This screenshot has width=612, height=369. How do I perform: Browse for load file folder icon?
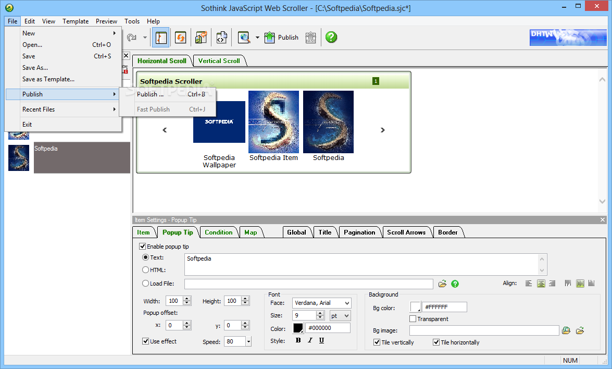pos(442,284)
